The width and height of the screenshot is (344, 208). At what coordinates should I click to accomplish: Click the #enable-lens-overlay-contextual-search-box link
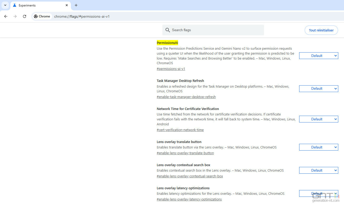pyautogui.click(x=190, y=176)
